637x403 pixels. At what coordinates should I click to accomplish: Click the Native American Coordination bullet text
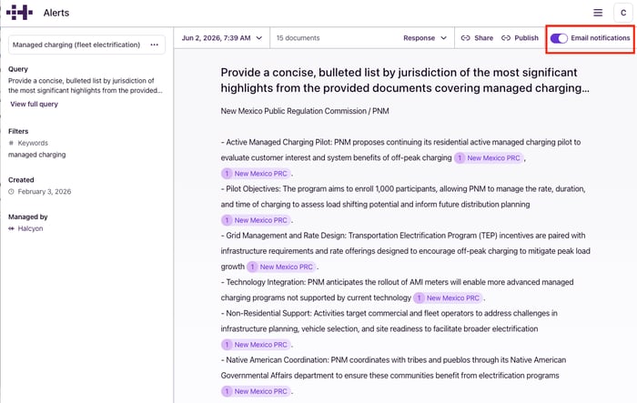393,368
